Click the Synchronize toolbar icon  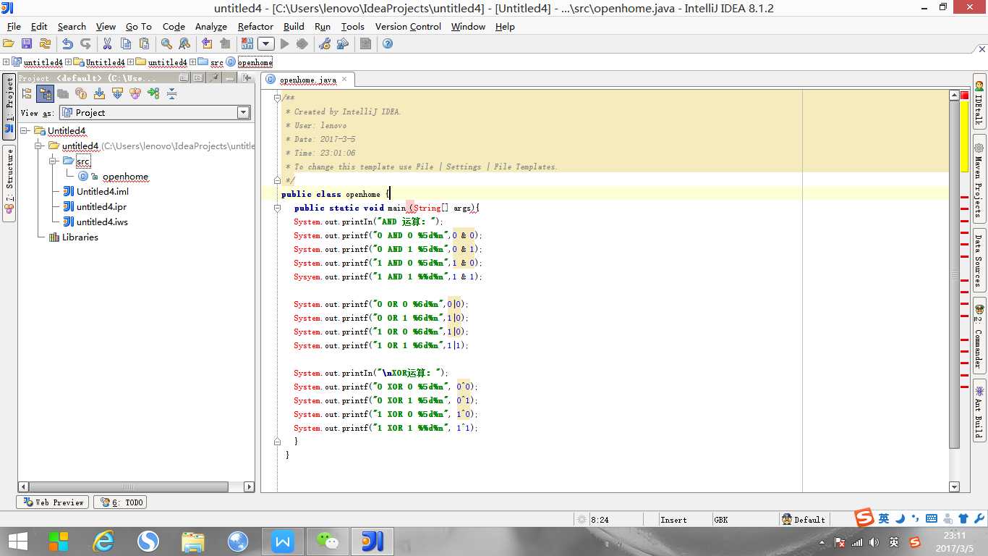pyautogui.click(x=45, y=43)
